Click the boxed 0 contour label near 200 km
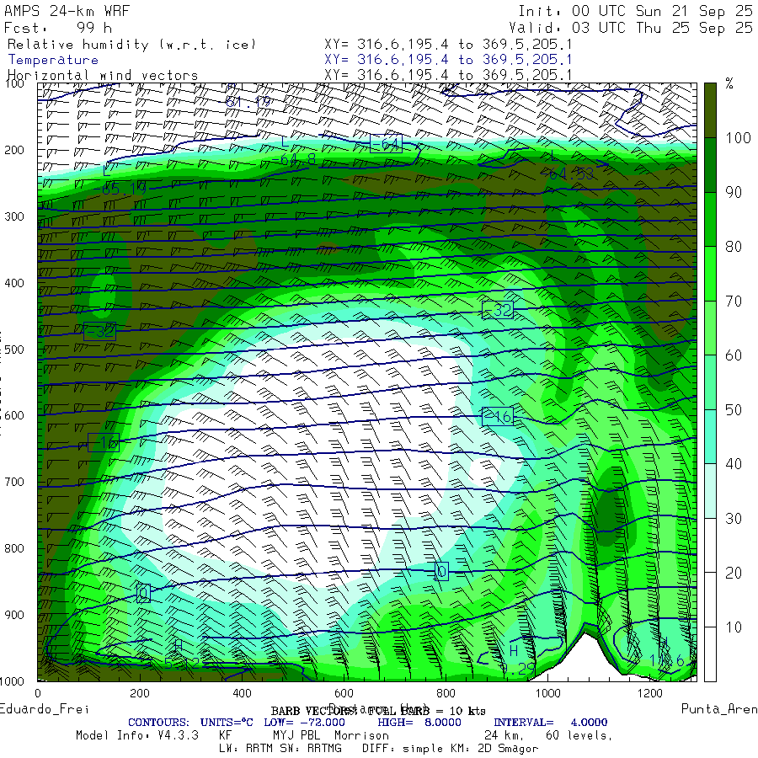758x758 pixels. pos(143,593)
